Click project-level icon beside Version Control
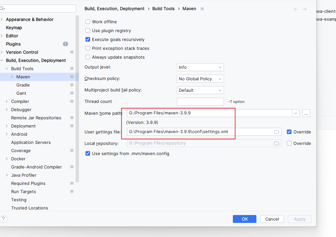336x237 pixels. 72,52
